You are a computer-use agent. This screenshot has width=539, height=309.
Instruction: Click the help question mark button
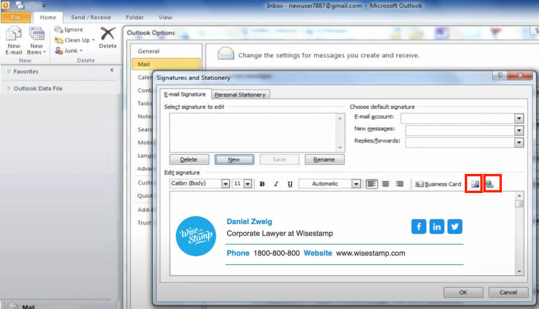(x=500, y=75)
